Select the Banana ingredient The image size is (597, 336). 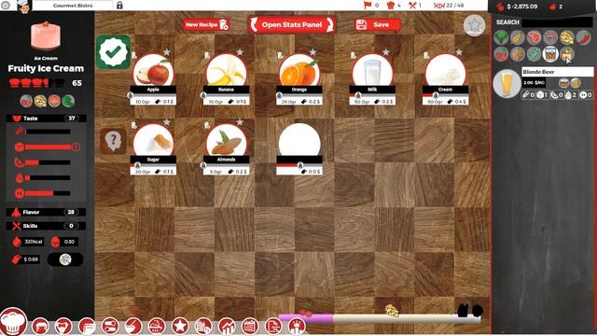226,71
